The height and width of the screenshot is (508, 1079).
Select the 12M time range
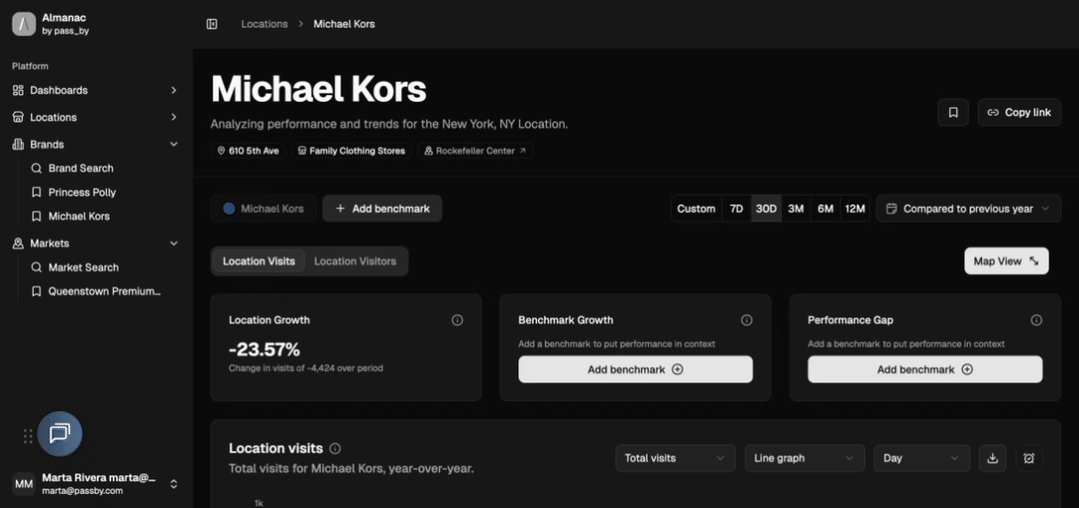coord(855,209)
